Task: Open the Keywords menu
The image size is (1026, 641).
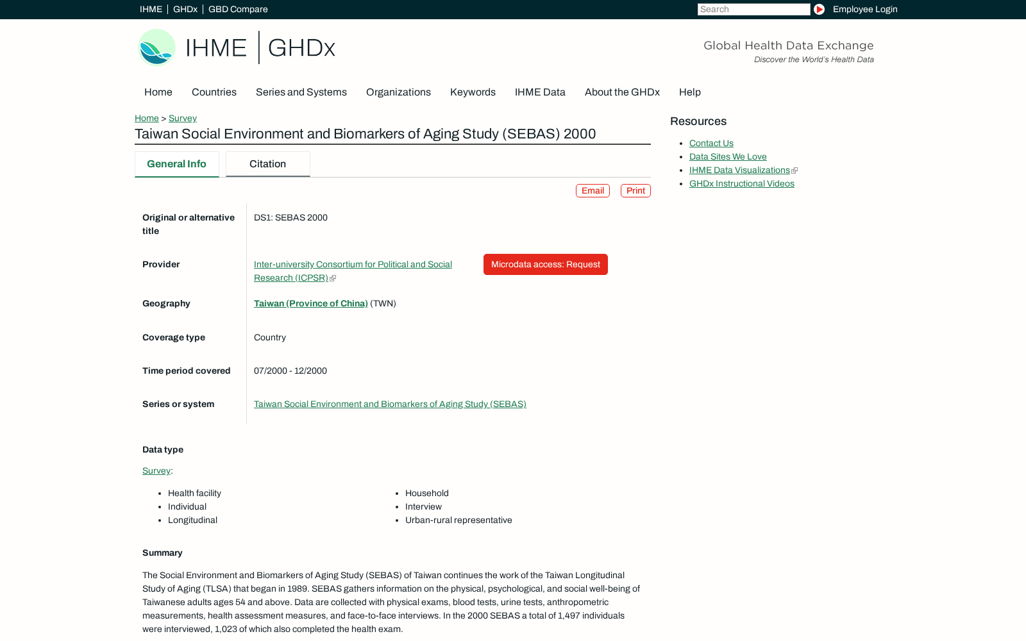Action: [x=473, y=92]
